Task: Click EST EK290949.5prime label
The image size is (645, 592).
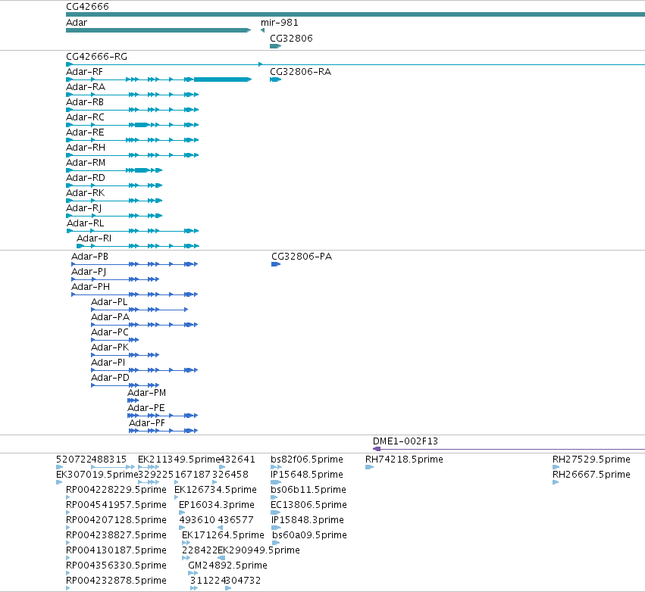Action: 258,550
